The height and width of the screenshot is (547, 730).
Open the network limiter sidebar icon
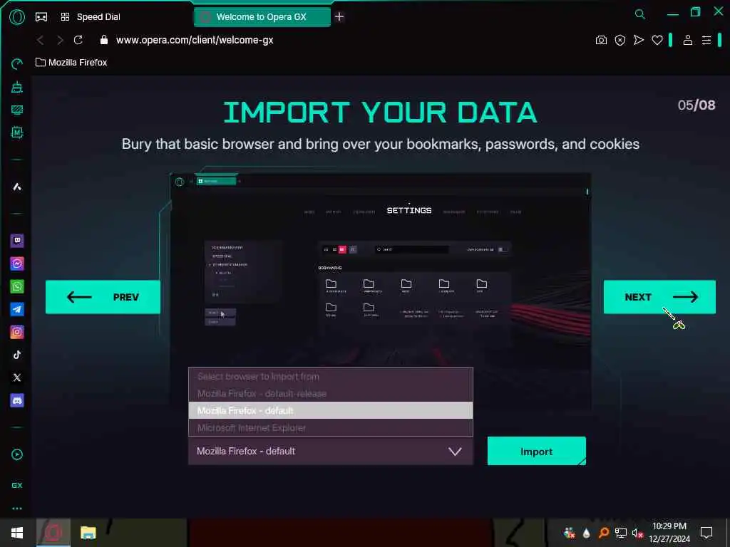coord(17,110)
